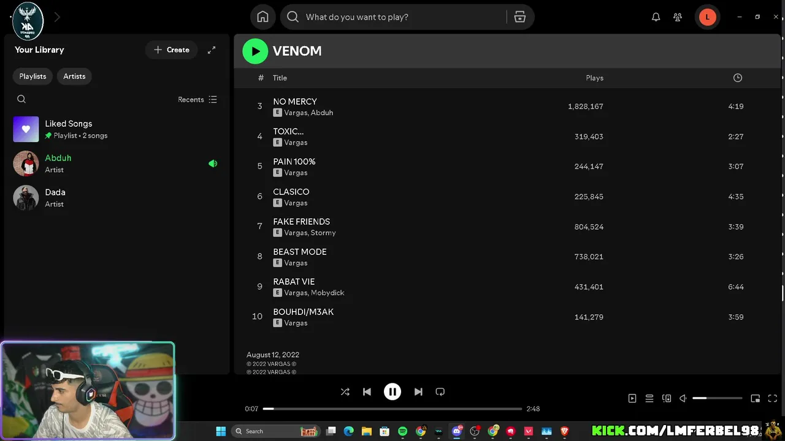
Task: Open File Explorer from the taskbar
Action: (x=366, y=431)
